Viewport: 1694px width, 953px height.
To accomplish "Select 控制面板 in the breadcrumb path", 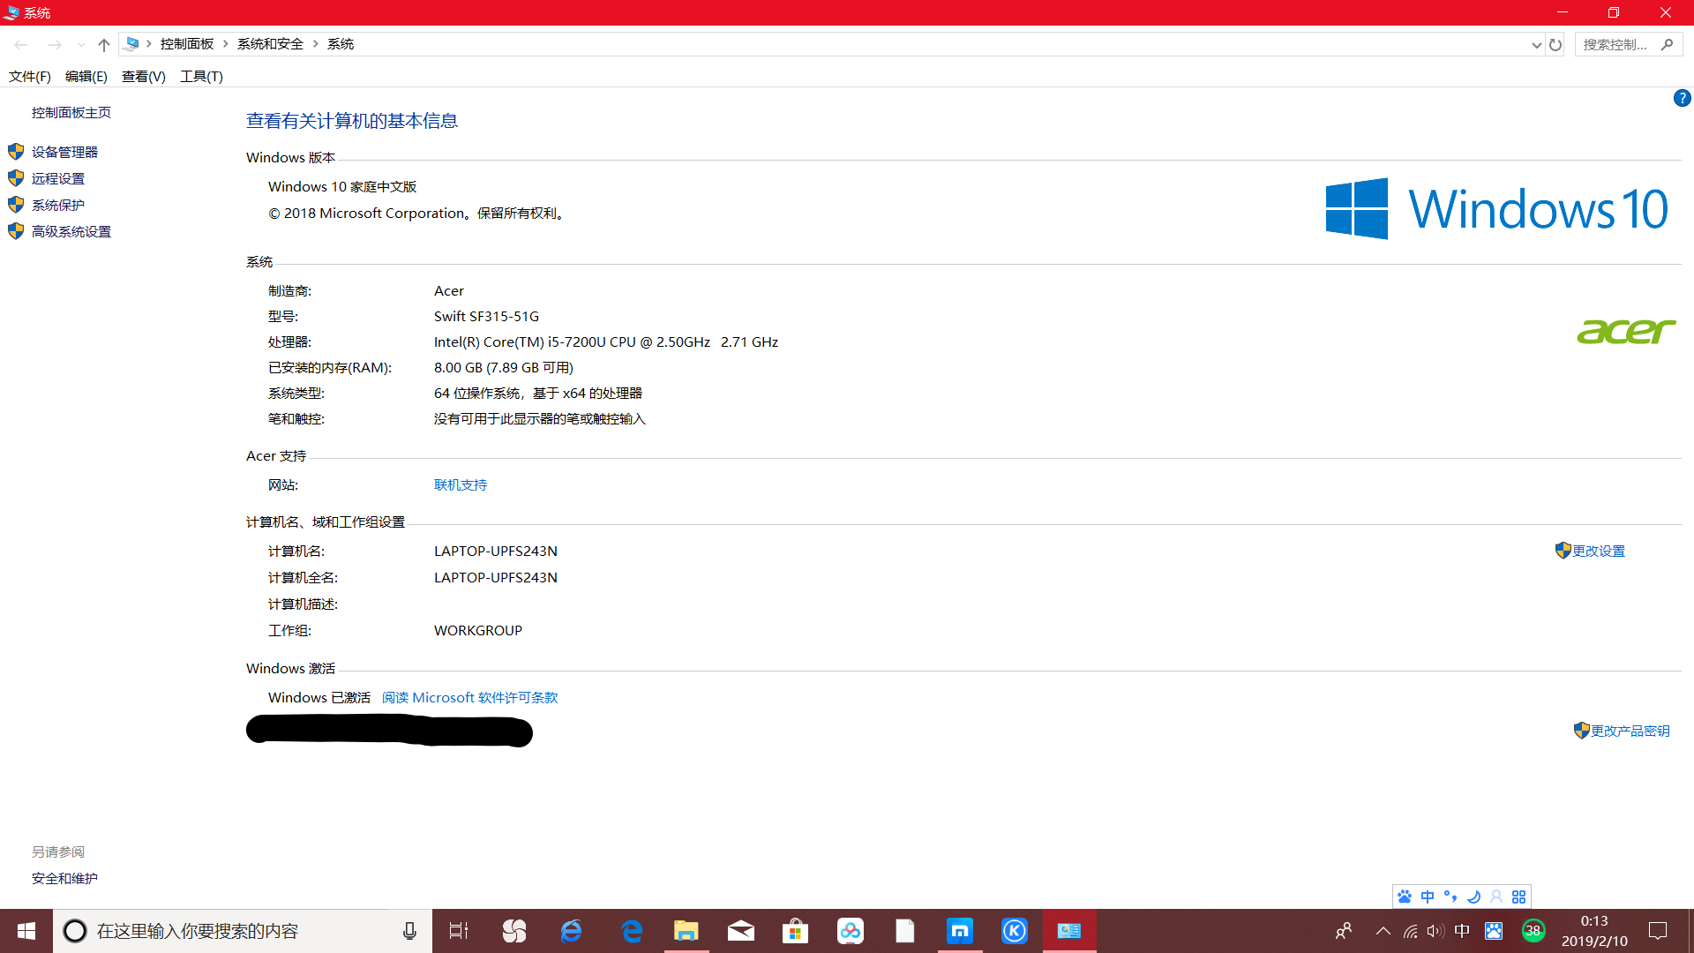I will (x=187, y=43).
